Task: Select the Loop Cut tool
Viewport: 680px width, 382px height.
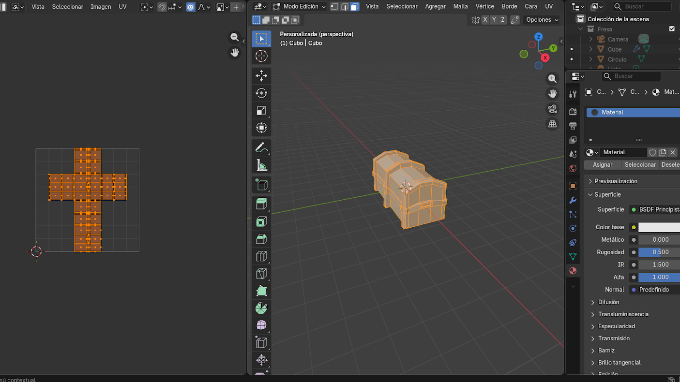Action: click(x=261, y=256)
